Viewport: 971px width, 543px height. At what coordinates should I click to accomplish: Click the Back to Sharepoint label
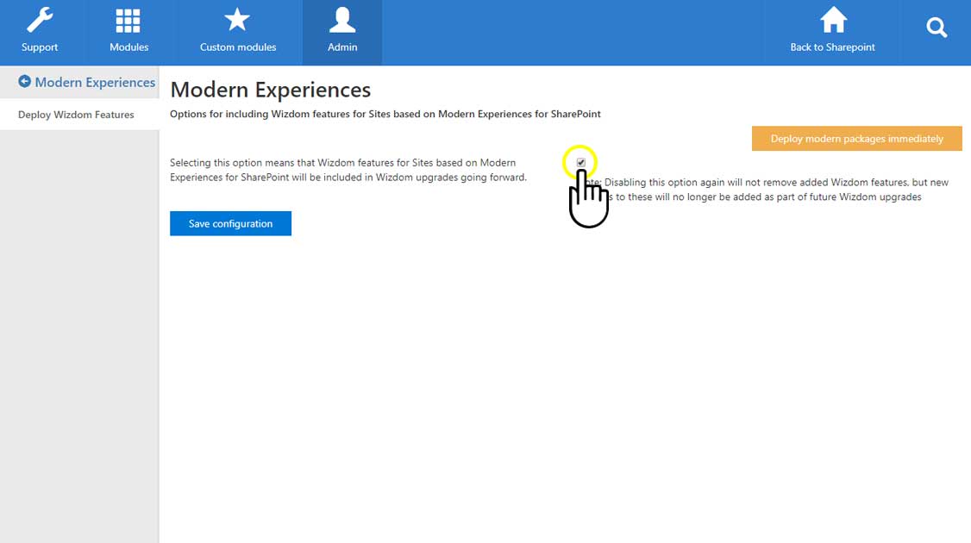(x=832, y=47)
